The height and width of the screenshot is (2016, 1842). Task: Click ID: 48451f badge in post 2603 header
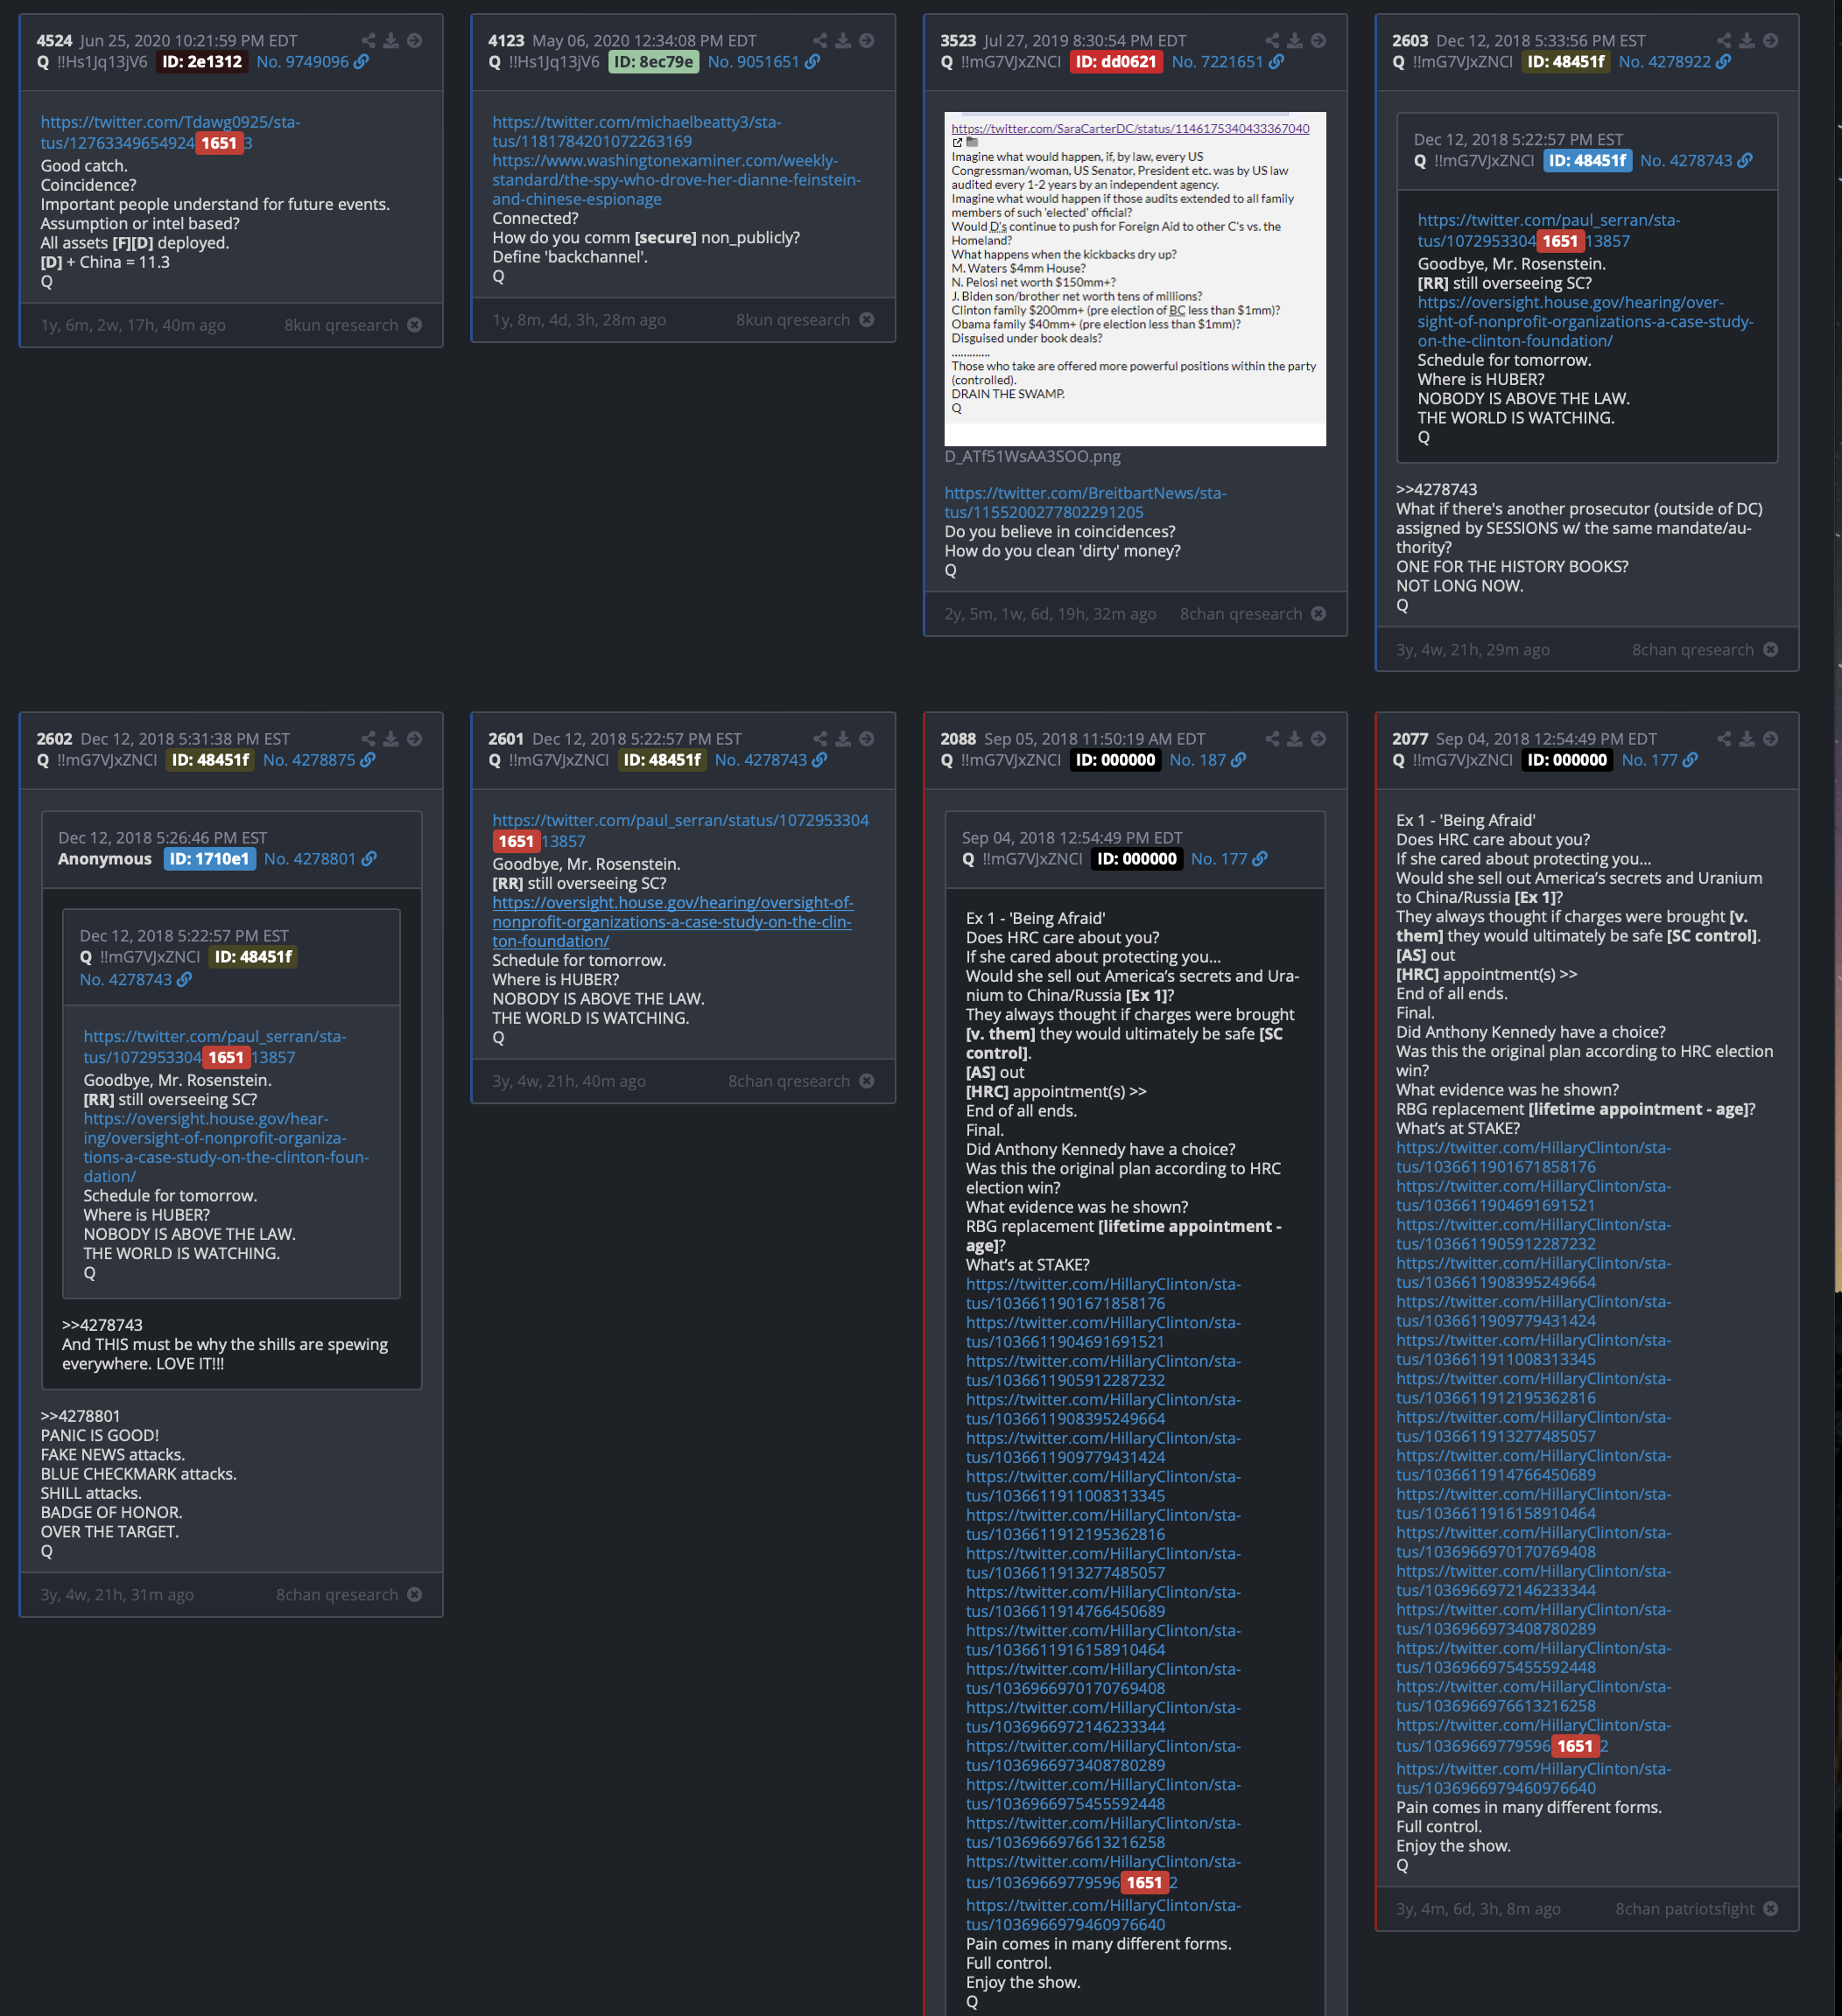[1566, 62]
